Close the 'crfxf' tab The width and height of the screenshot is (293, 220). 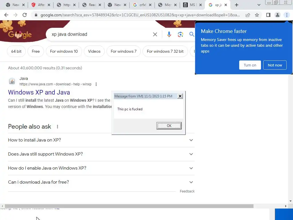click(x=150, y=5)
